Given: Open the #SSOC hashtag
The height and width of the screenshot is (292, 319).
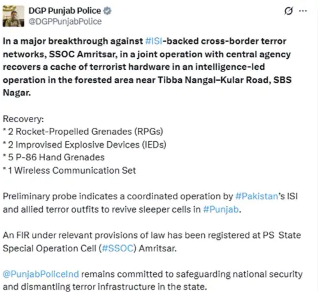Looking at the screenshot, I should 115,248.
